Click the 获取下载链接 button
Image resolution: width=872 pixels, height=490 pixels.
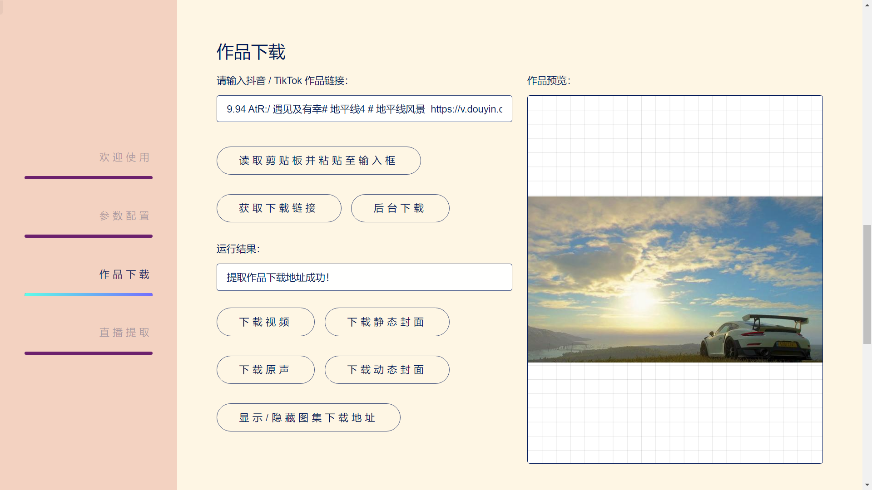(x=278, y=208)
